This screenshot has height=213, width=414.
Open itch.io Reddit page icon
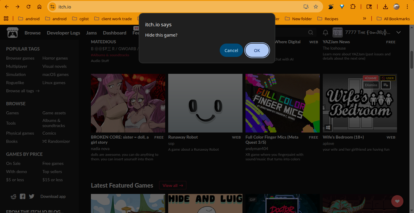(x=13, y=196)
